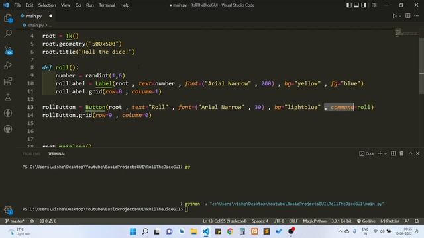
Task: Open the feedback icon in status bar
Action: click(x=407, y=221)
